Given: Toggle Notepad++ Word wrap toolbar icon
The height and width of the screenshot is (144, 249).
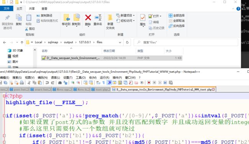Looking at the screenshot, I should (x=98, y=83).
